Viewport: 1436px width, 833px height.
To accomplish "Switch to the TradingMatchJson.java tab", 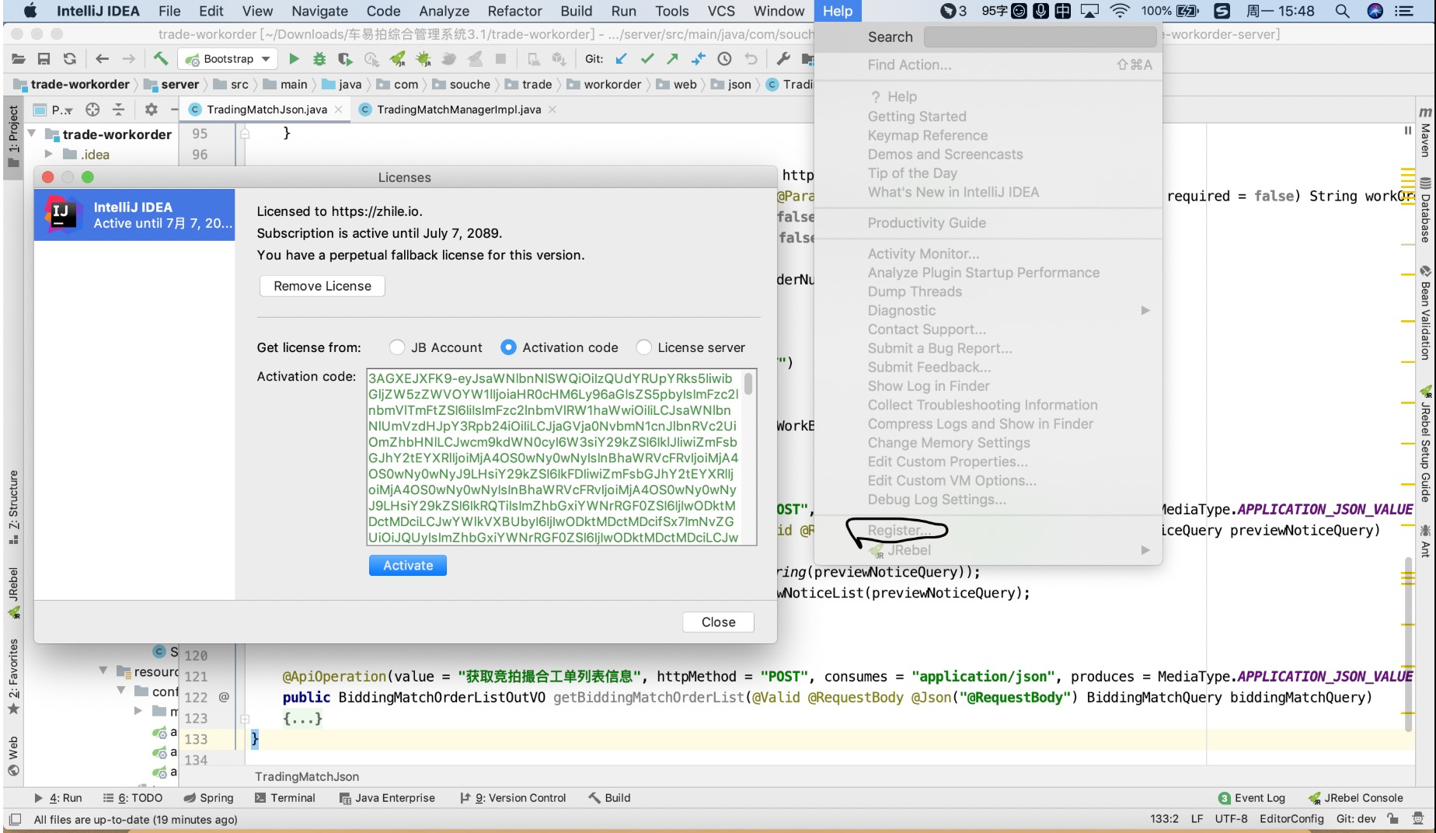I will 267,110.
